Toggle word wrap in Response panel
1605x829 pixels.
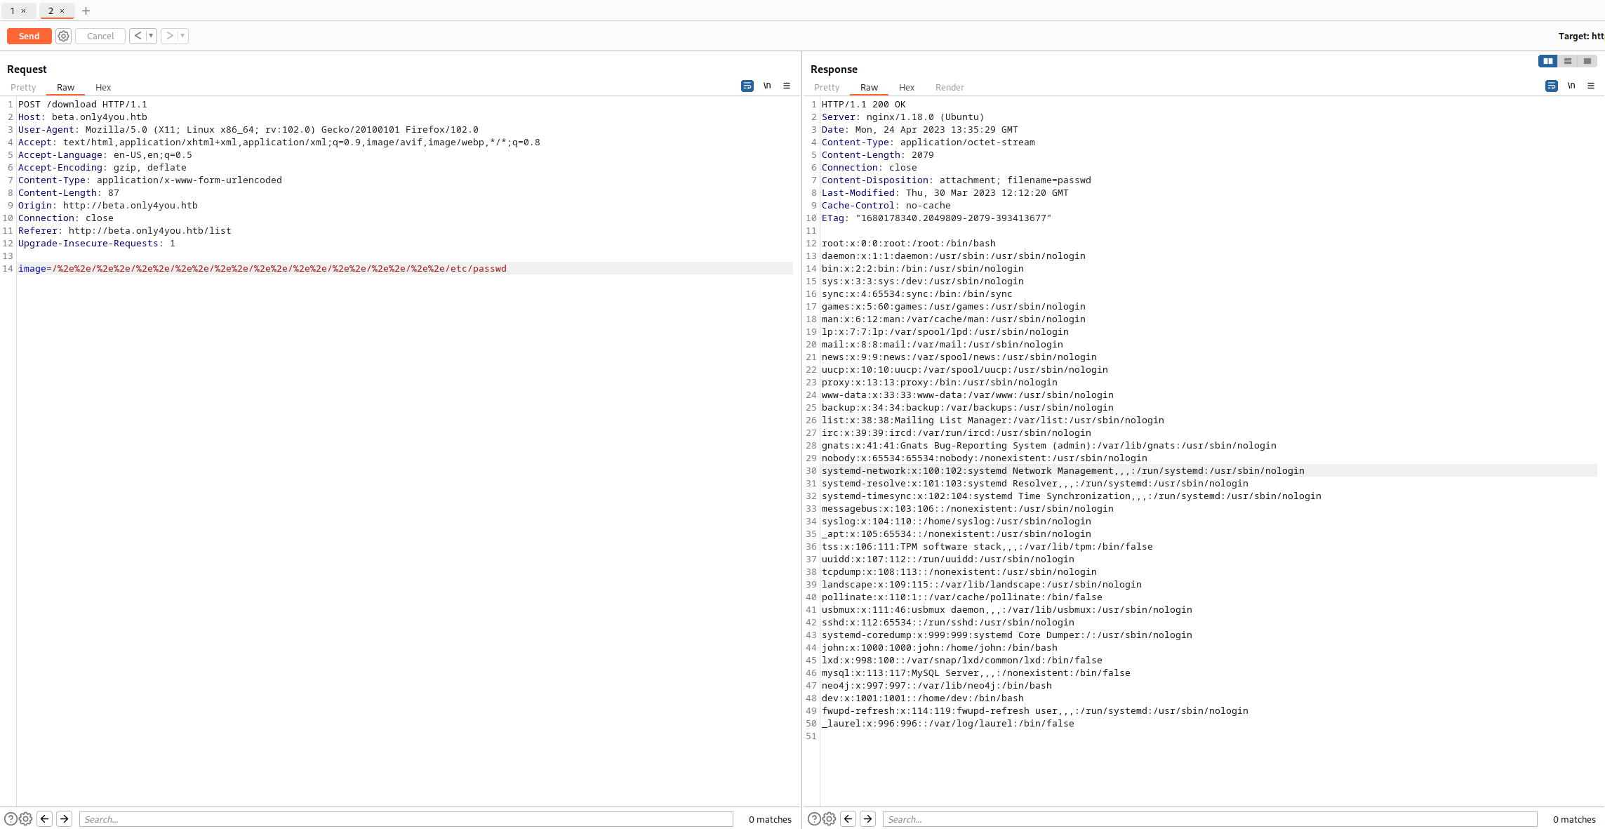[1551, 86]
